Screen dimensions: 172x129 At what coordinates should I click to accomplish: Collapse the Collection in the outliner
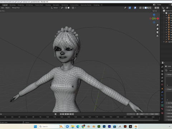coord(164,13)
